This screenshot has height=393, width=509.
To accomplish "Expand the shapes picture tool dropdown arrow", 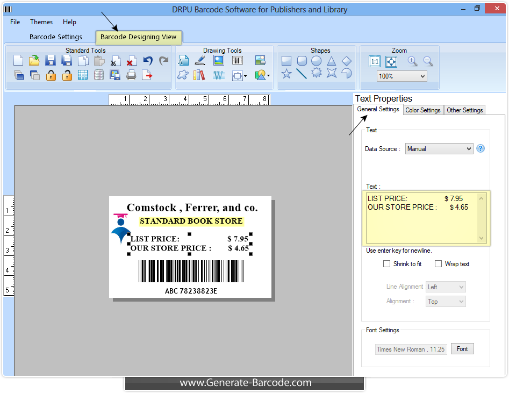I will tap(268, 76).
